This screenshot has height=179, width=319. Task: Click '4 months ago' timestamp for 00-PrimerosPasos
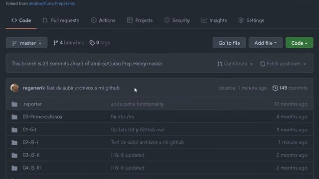click(292, 117)
